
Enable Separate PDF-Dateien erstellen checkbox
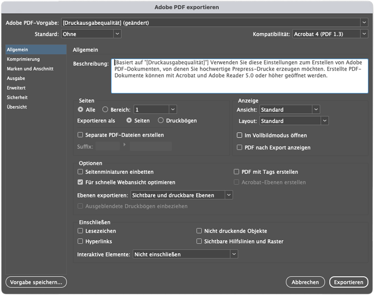coord(80,135)
